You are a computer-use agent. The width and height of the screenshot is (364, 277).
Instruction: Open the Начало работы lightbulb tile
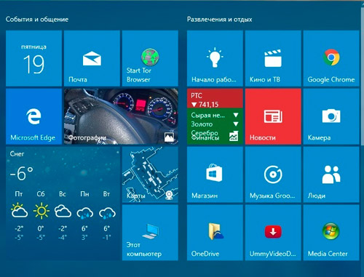tap(215, 58)
